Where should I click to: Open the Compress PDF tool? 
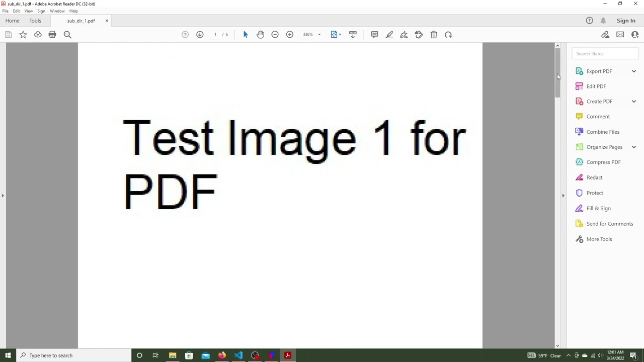[603, 162]
